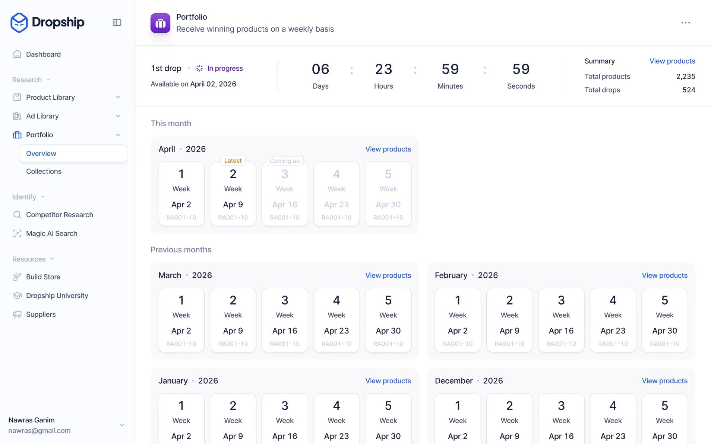Open the Nawras Ganim account dropdown
The image size is (711, 444).
click(121, 425)
